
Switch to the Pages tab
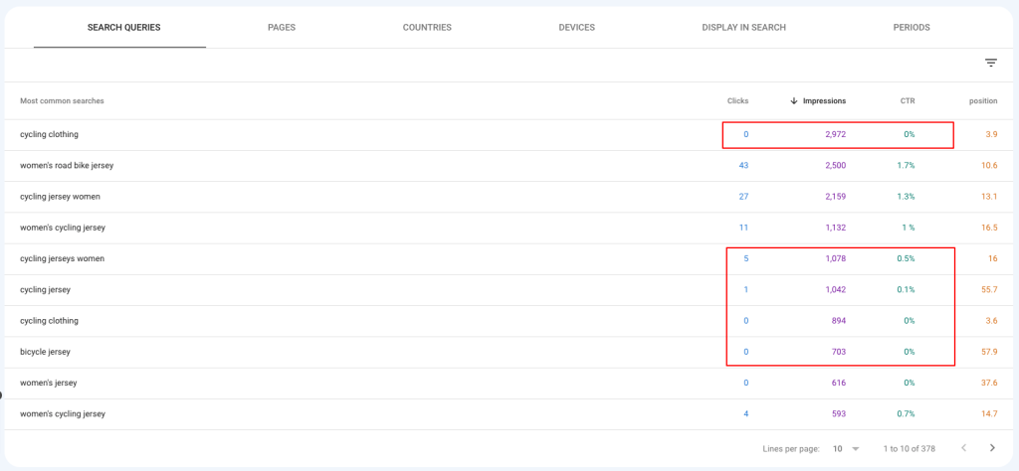click(282, 27)
